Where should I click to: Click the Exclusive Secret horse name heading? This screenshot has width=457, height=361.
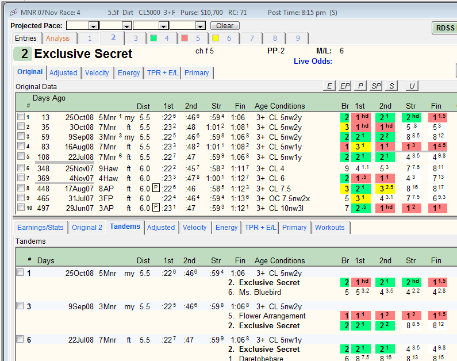pos(83,54)
